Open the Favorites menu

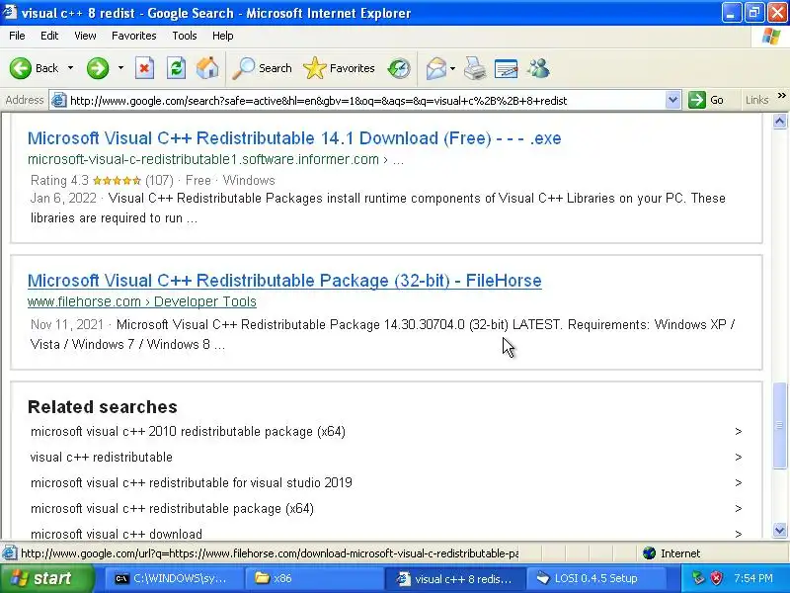(134, 36)
